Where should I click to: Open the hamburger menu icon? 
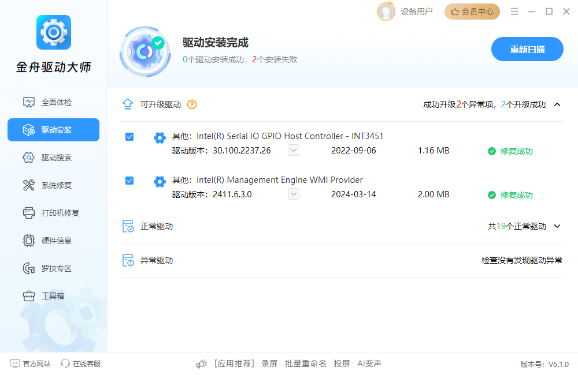514,12
